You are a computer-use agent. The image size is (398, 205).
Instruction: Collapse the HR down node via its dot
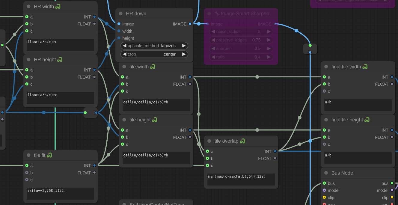click(x=120, y=13)
